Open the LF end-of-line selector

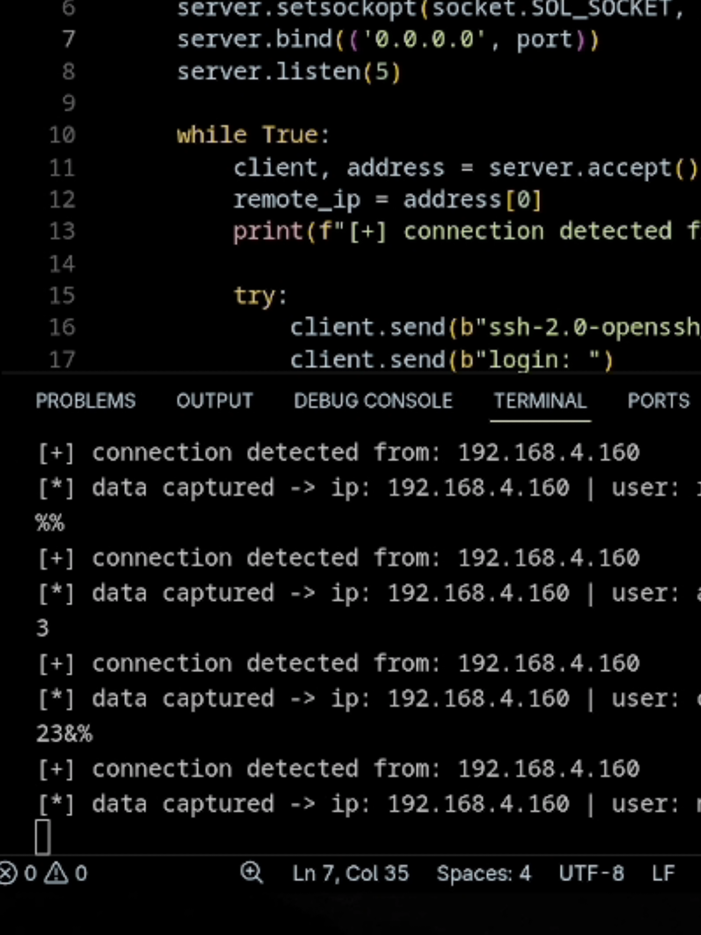[x=663, y=873]
